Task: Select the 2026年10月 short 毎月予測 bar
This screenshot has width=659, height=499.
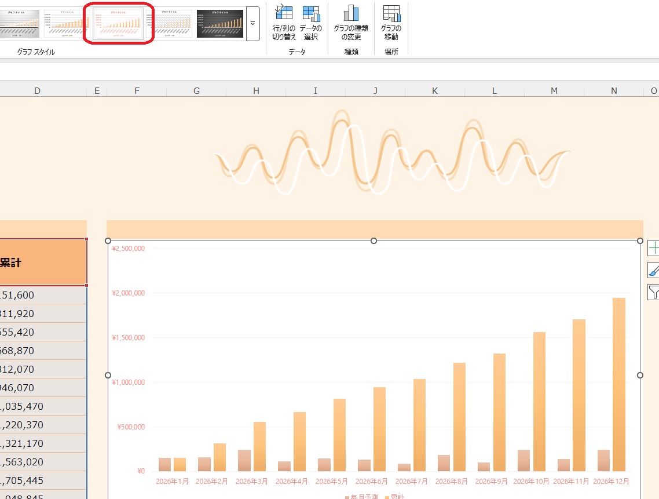Action: (523, 460)
